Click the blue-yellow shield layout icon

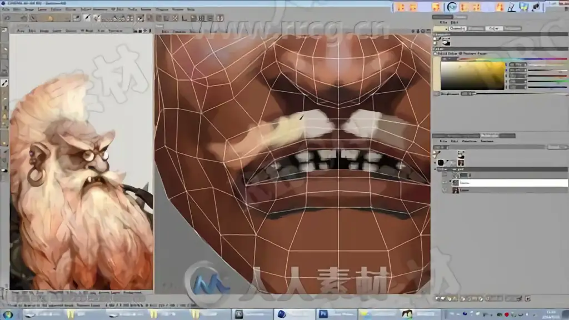pos(524,7)
